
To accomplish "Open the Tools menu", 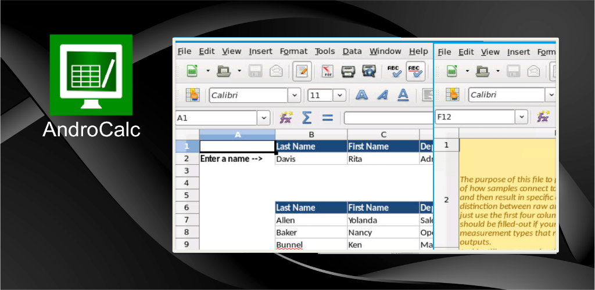I will (x=325, y=52).
